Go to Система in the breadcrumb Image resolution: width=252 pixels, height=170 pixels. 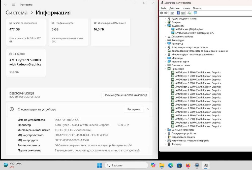pyautogui.click(x=16, y=13)
